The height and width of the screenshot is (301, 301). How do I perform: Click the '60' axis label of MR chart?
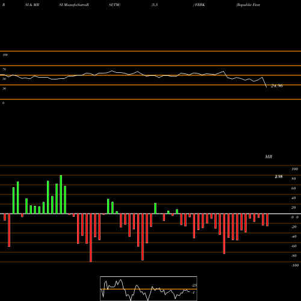(294, 188)
